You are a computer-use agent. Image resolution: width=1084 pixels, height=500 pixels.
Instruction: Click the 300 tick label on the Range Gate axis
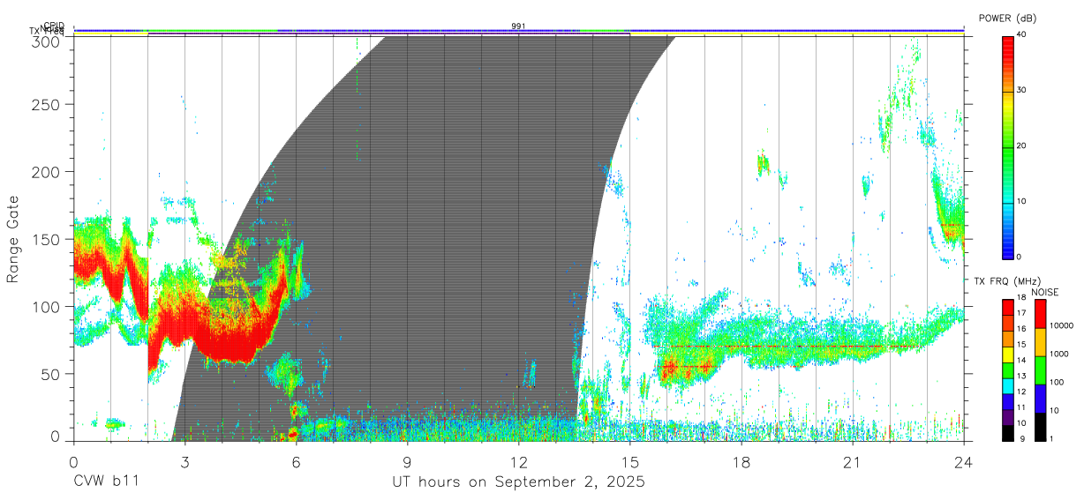point(45,41)
